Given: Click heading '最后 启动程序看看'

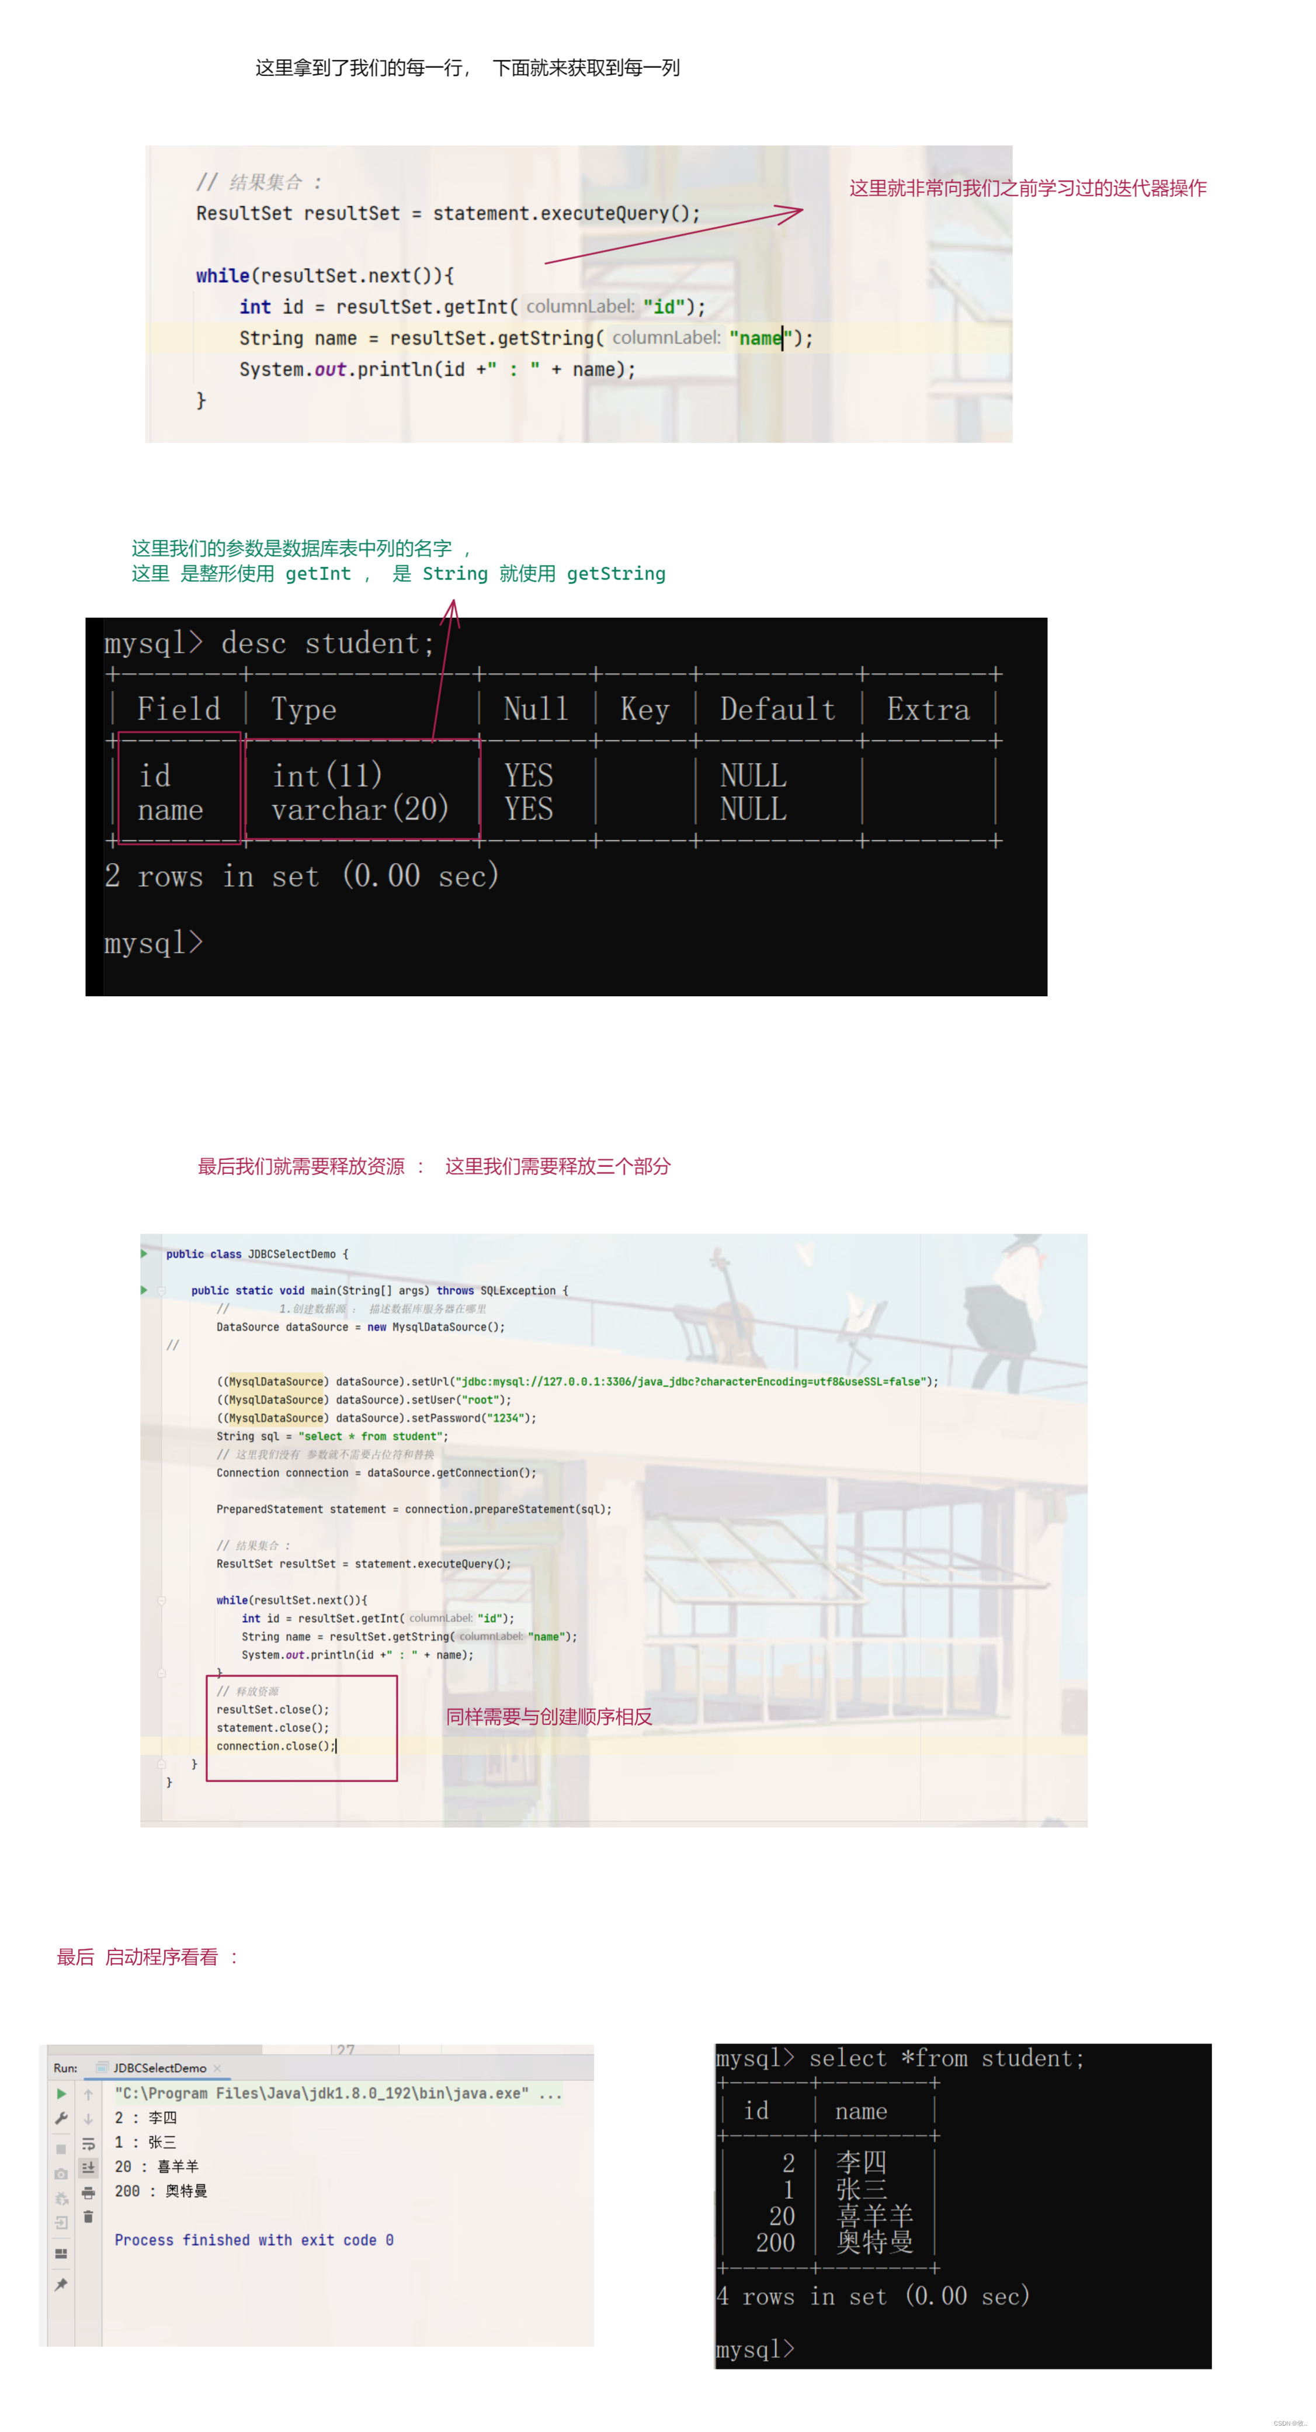Looking at the screenshot, I should click(x=137, y=1957).
